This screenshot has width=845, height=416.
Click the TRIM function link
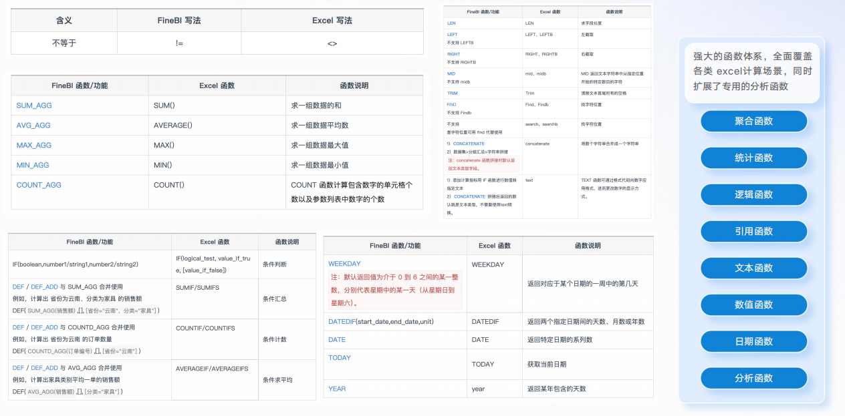point(453,93)
